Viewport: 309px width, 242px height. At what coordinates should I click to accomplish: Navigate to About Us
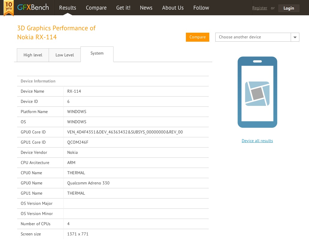pyautogui.click(x=173, y=8)
